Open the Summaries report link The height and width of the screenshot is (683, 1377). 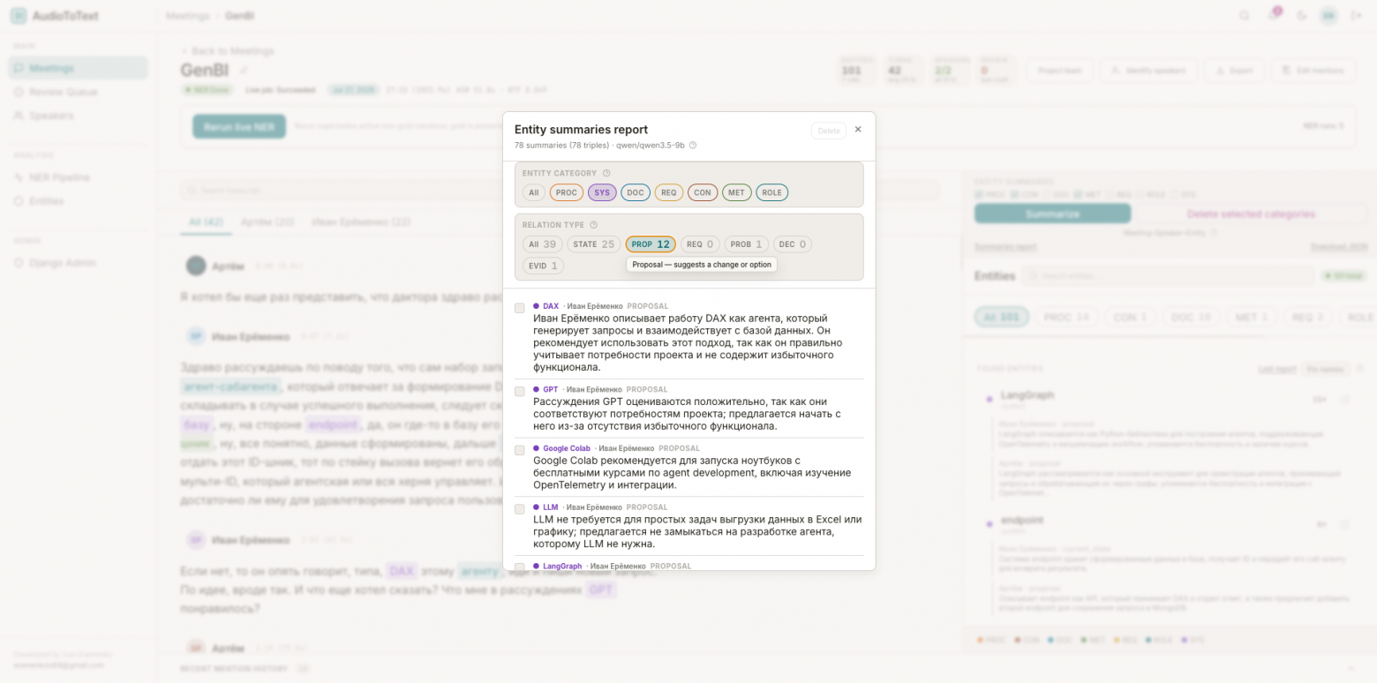pyautogui.click(x=1005, y=247)
